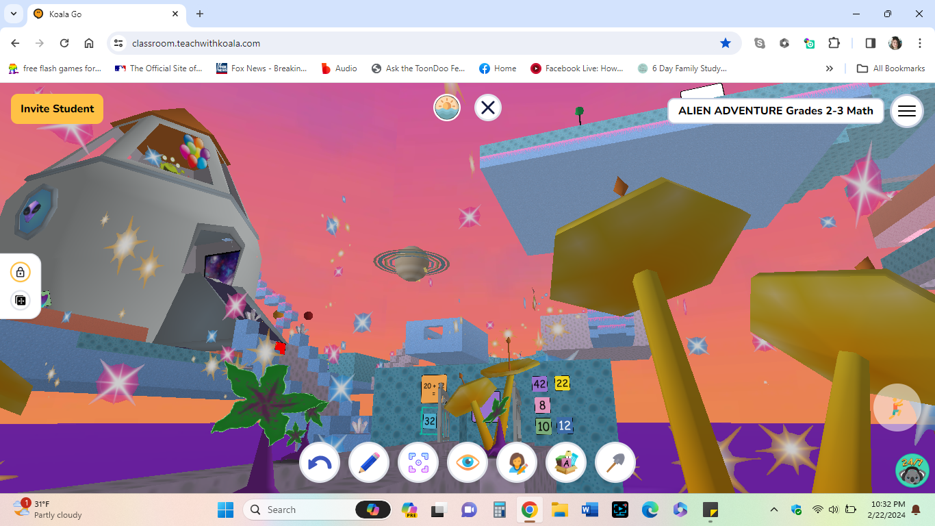This screenshot has height=526, width=935.
Task: Select the Pencil drawing tool
Action: point(368,462)
